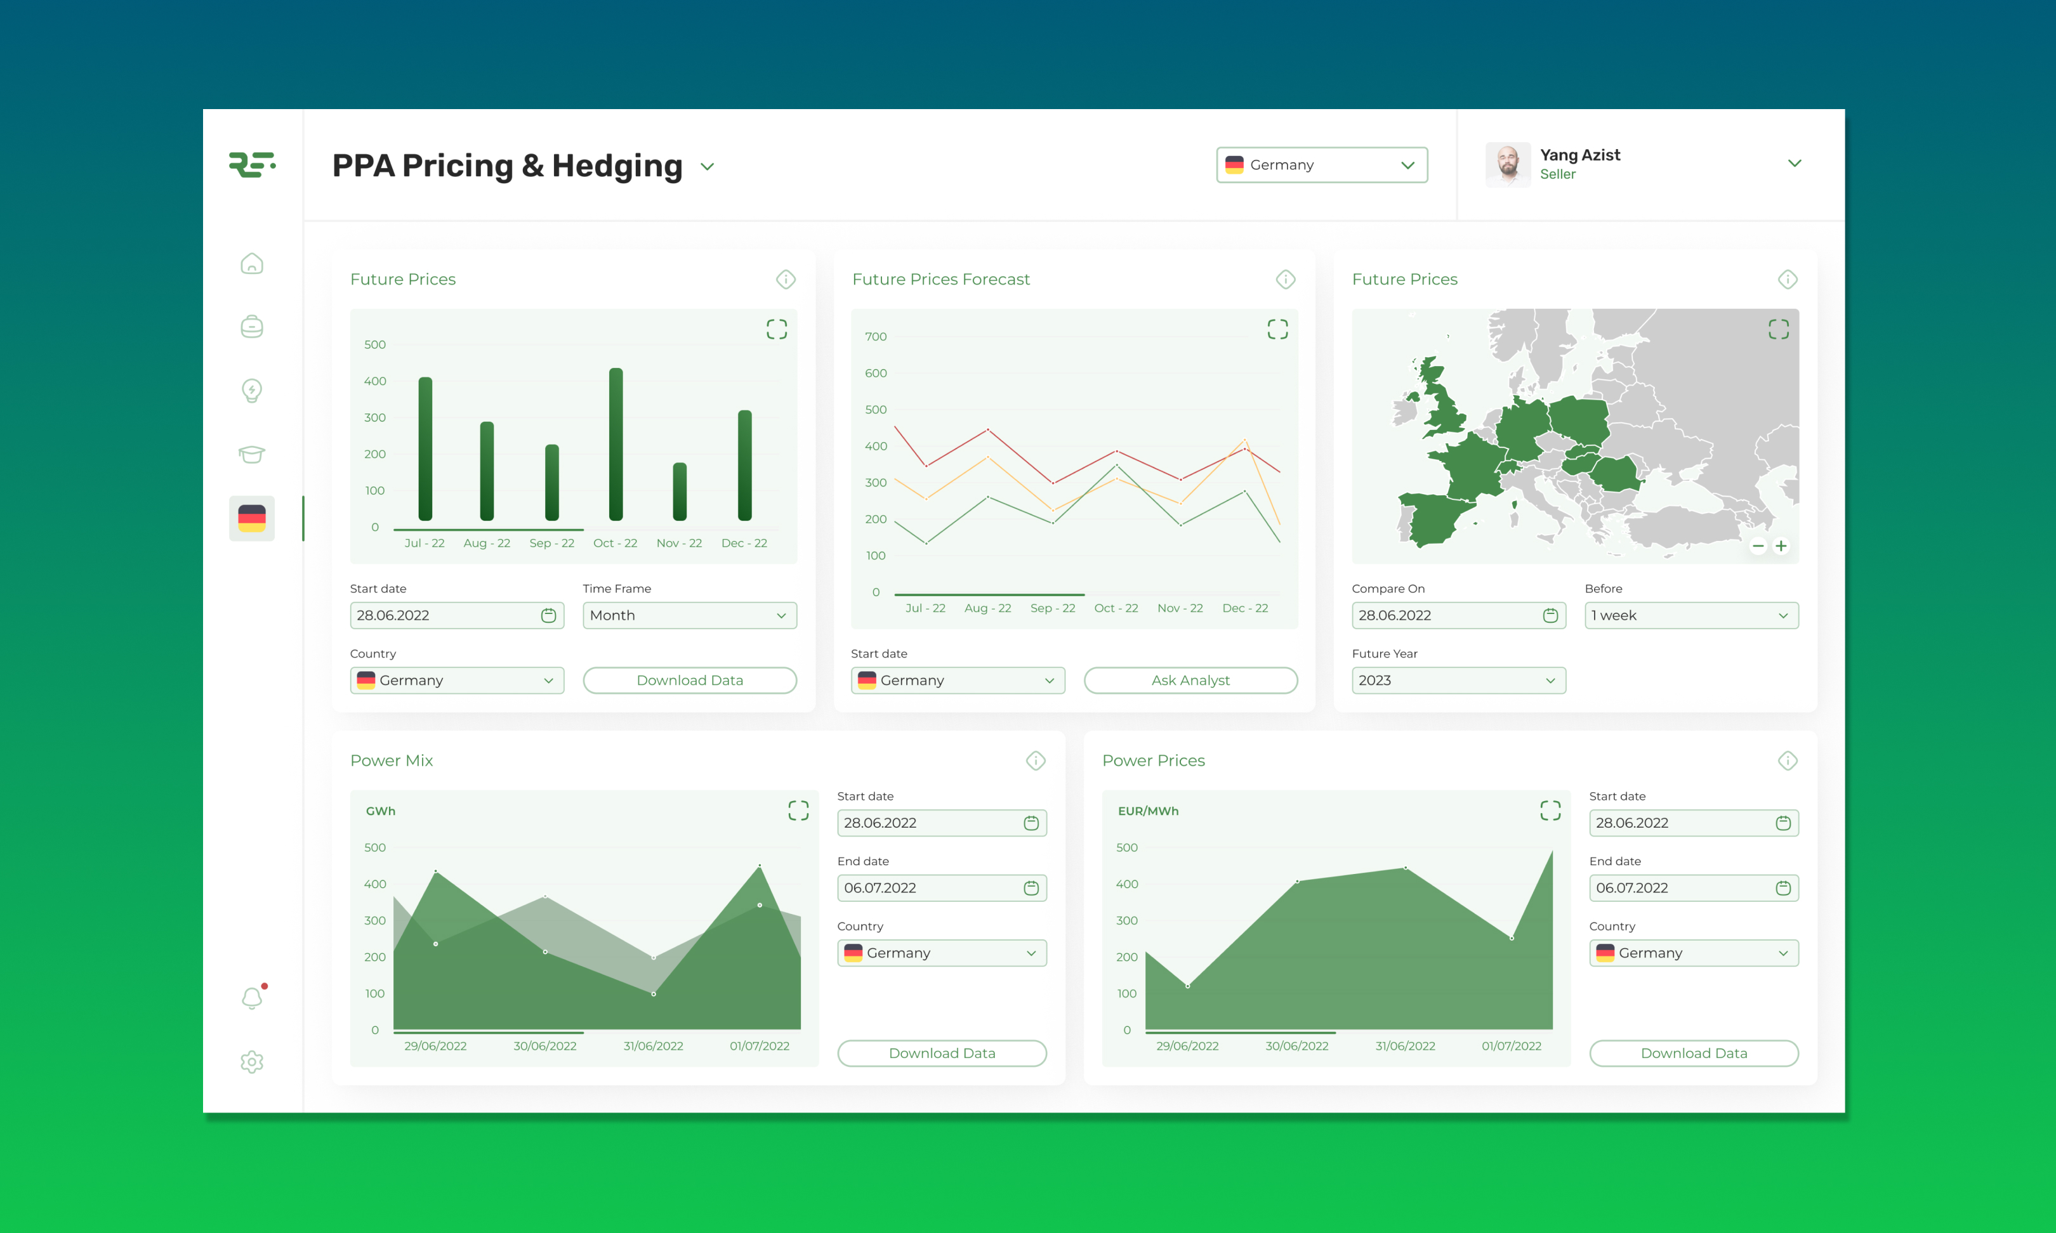
Task: Select the German flag item in sidebar
Action: (x=252, y=518)
